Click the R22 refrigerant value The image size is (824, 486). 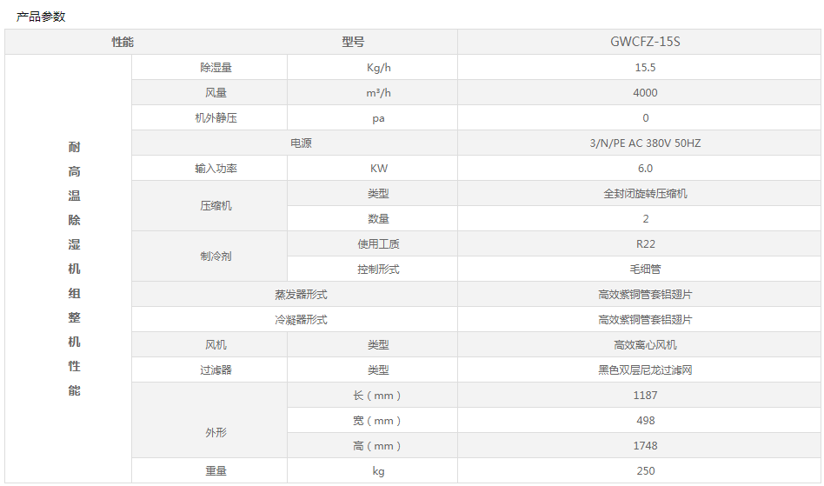click(x=645, y=244)
